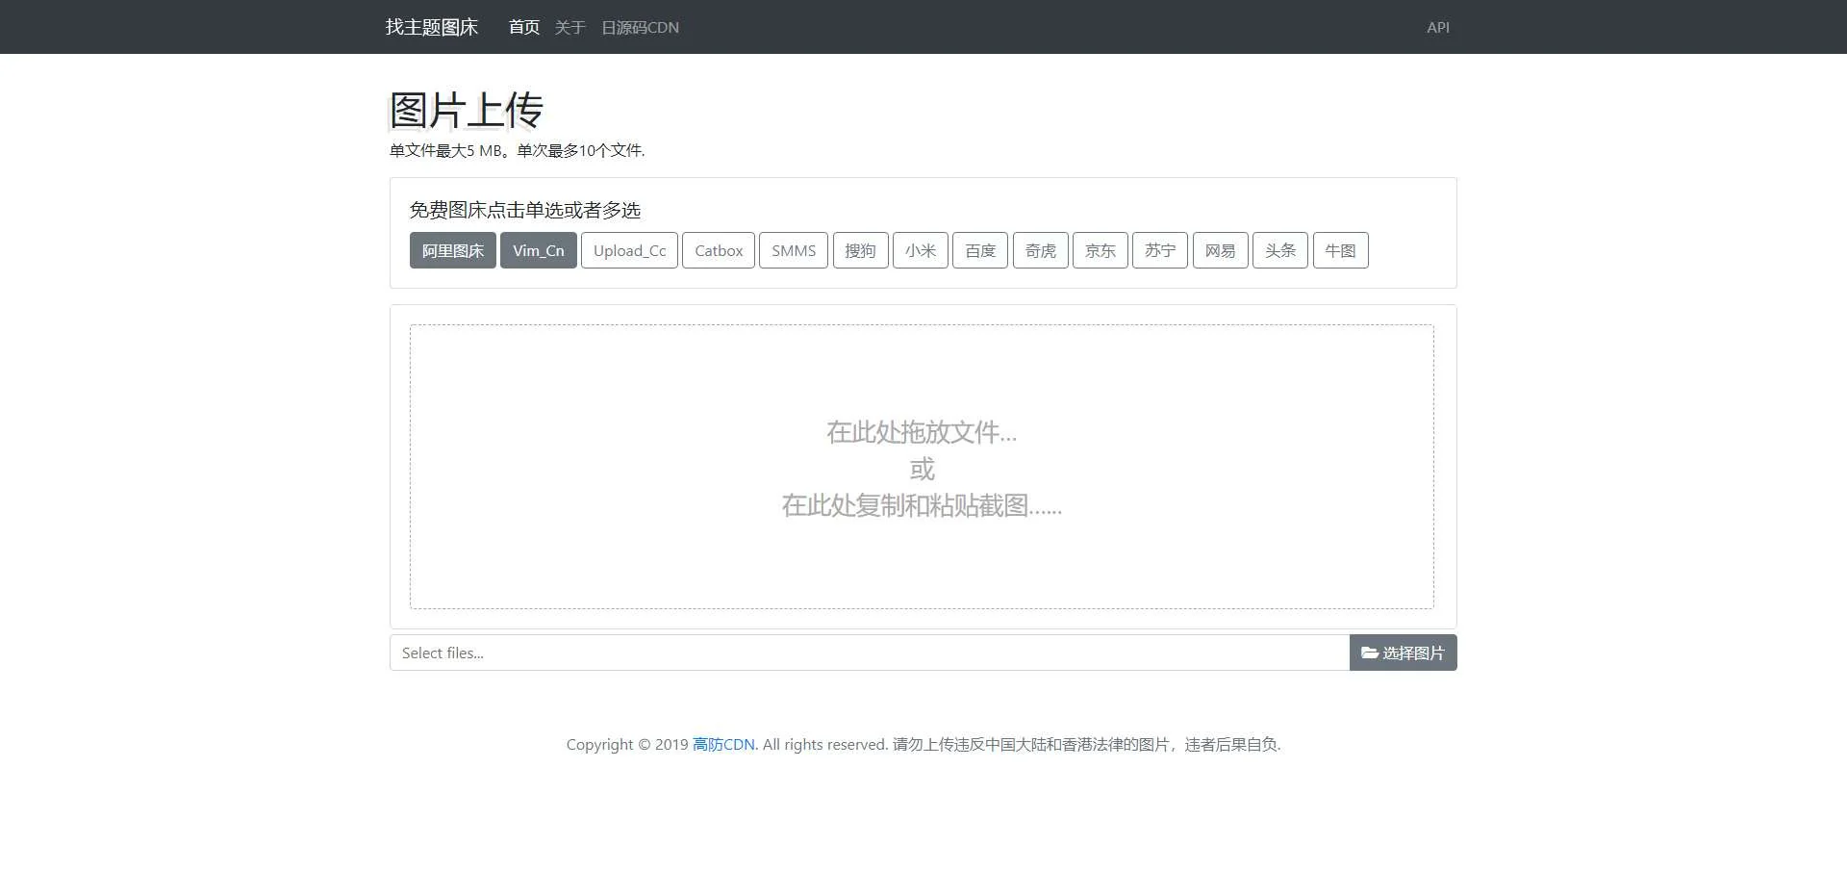Image resolution: width=1847 pixels, height=896 pixels.
Task: Toggle the 头条 image host button
Action: (1279, 251)
